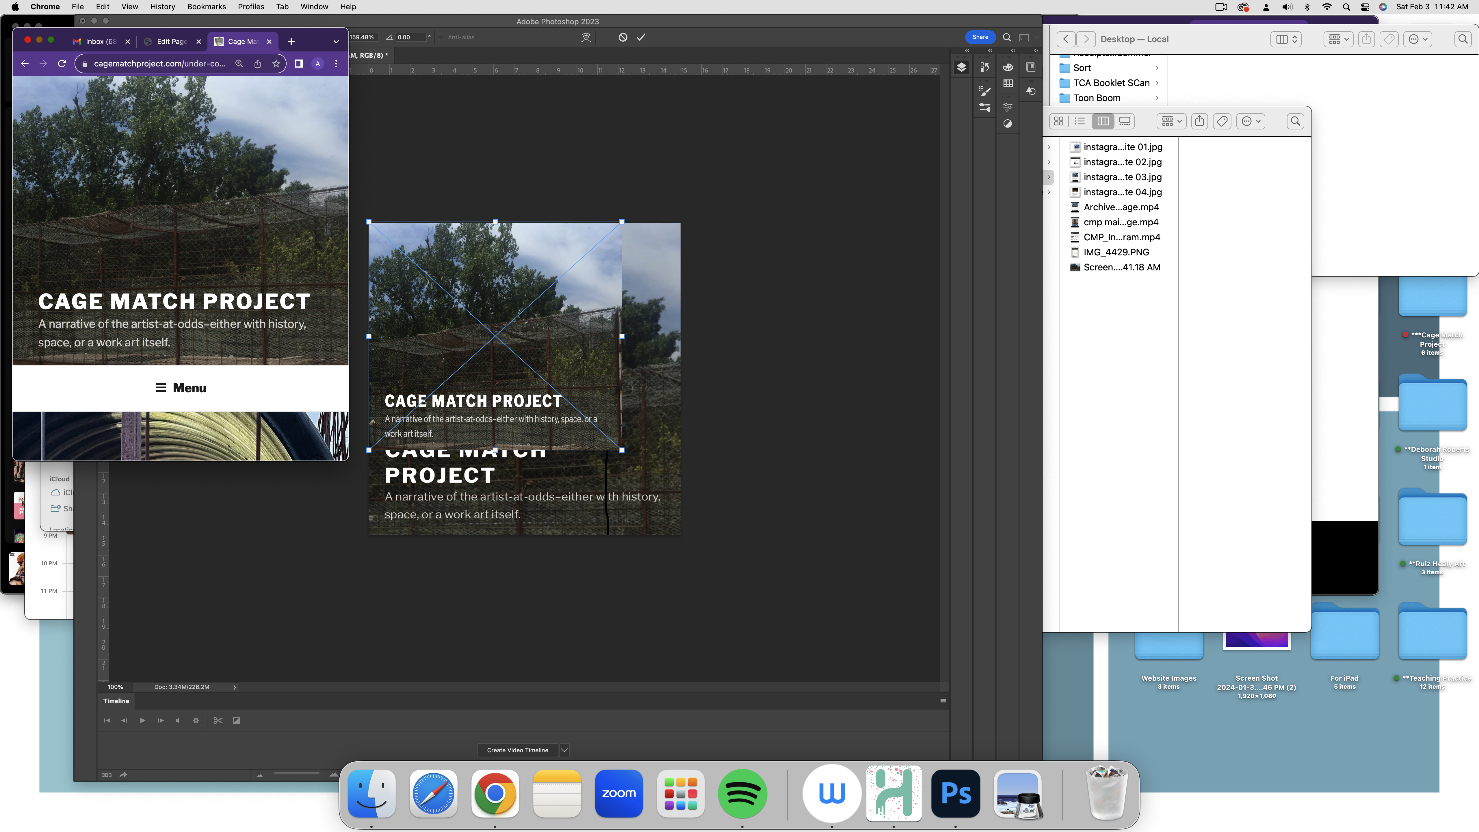The width and height of the screenshot is (1479, 832).
Task: Click the Share button in Photoshop
Action: [980, 37]
